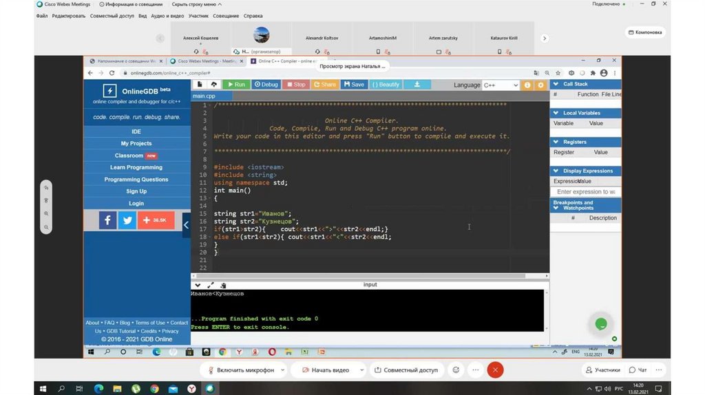Viewport: 705px width, 395px height.
Task: Click the Enter expression input field
Action: (x=585, y=192)
